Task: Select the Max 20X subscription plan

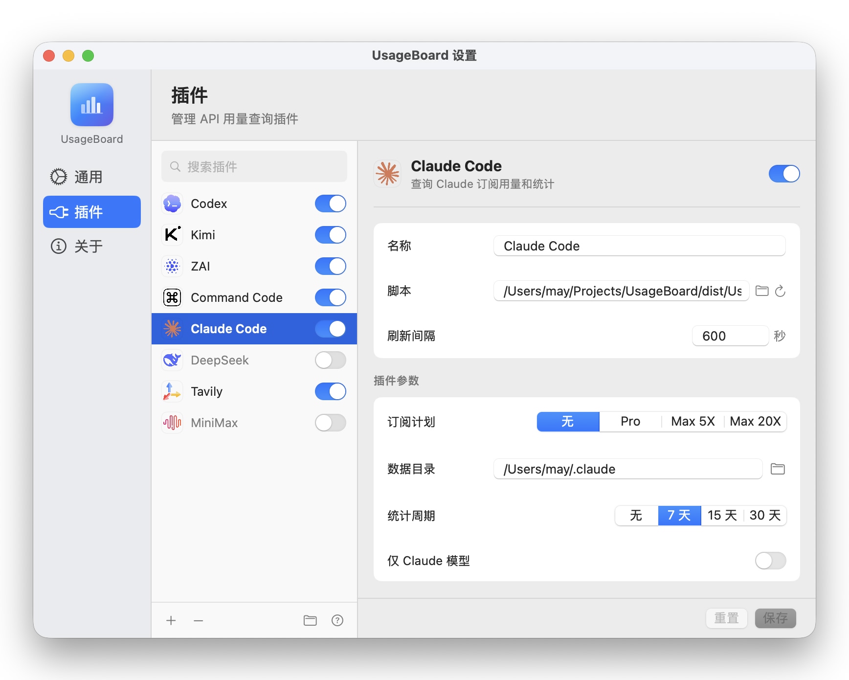Action: coord(756,422)
